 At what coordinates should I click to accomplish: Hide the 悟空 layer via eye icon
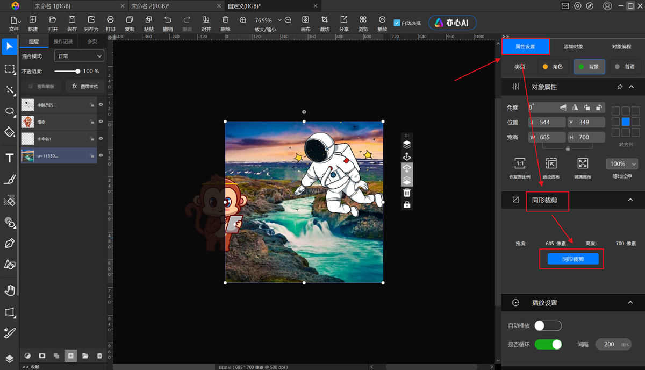(x=101, y=122)
